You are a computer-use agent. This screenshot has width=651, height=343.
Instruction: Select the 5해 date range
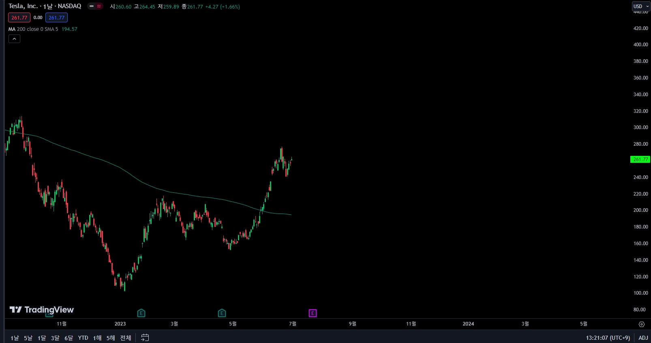[x=111, y=338]
